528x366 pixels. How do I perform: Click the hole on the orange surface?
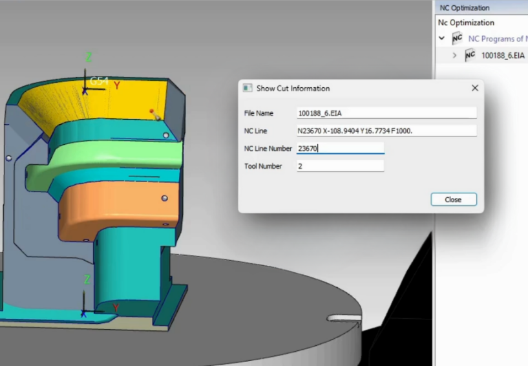[x=165, y=198]
